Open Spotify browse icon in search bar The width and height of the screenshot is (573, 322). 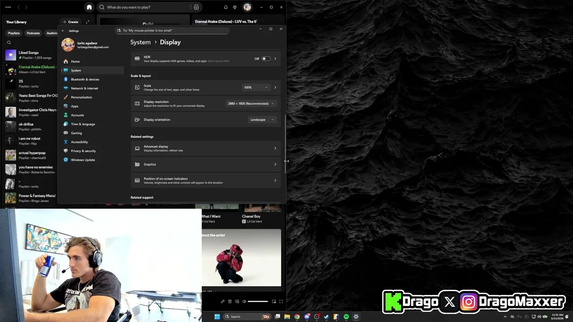pos(196,7)
